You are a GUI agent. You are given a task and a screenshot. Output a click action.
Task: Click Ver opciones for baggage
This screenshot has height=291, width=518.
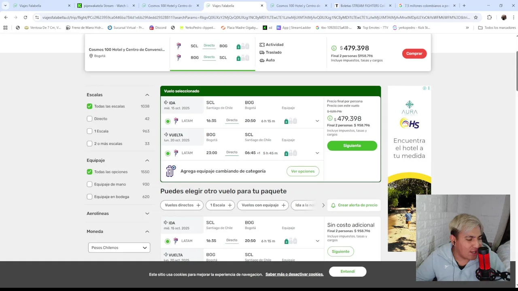(x=303, y=171)
